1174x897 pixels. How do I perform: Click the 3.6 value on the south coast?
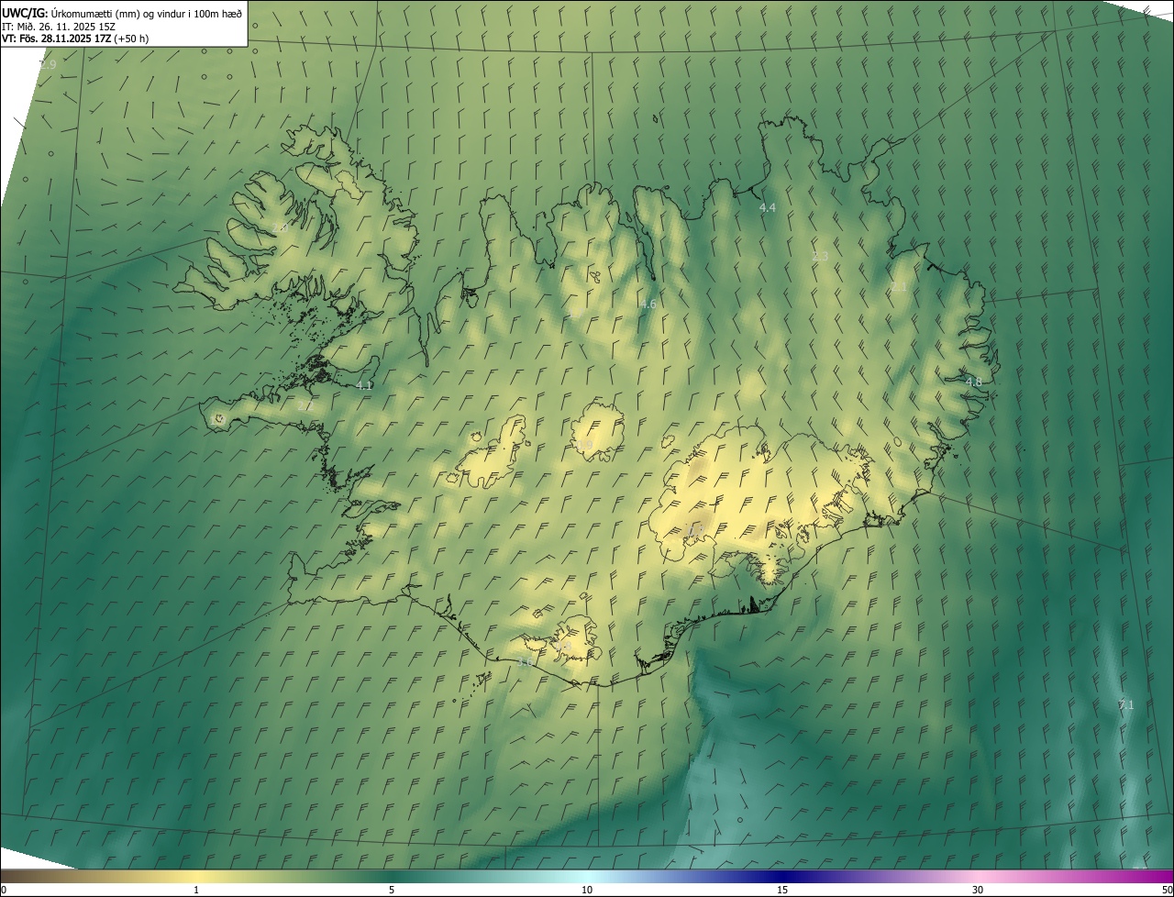pyautogui.click(x=526, y=662)
